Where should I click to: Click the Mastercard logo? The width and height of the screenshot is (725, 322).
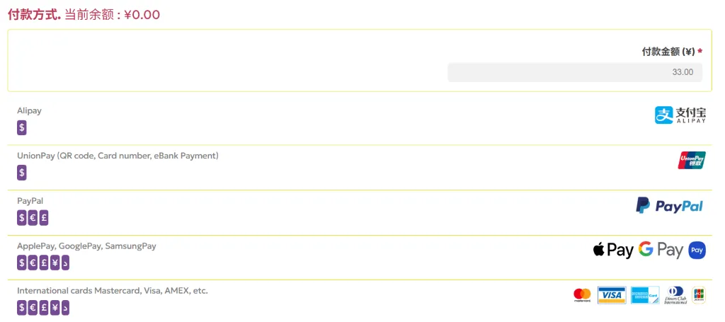coord(582,295)
